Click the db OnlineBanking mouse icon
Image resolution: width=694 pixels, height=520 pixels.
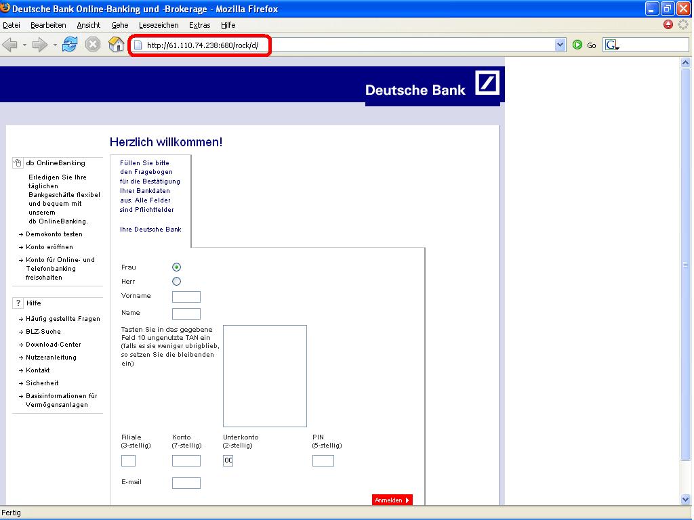point(17,163)
